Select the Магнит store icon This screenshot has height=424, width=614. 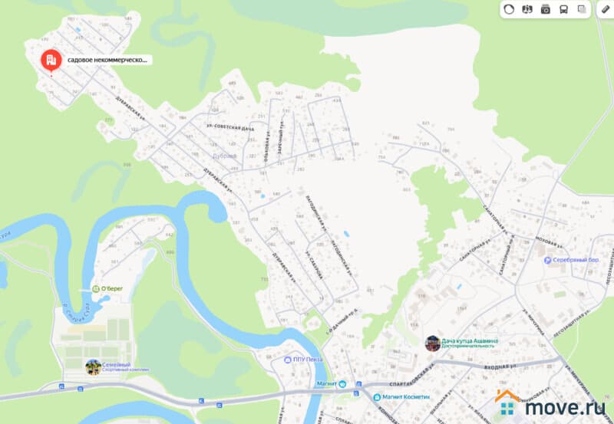coord(342,384)
